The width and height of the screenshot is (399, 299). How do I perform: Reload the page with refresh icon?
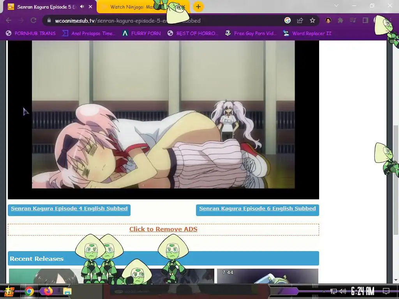34,20
